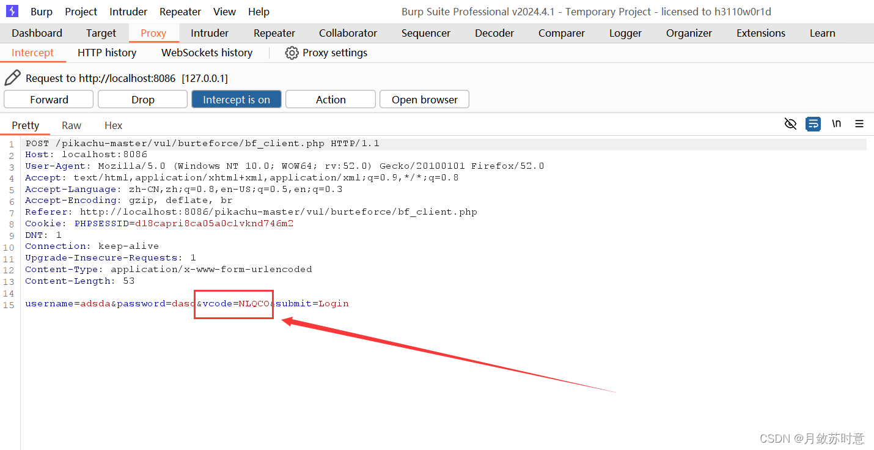Open the Logger tab
Screen dimensions: 874x450
(x=625, y=33)
